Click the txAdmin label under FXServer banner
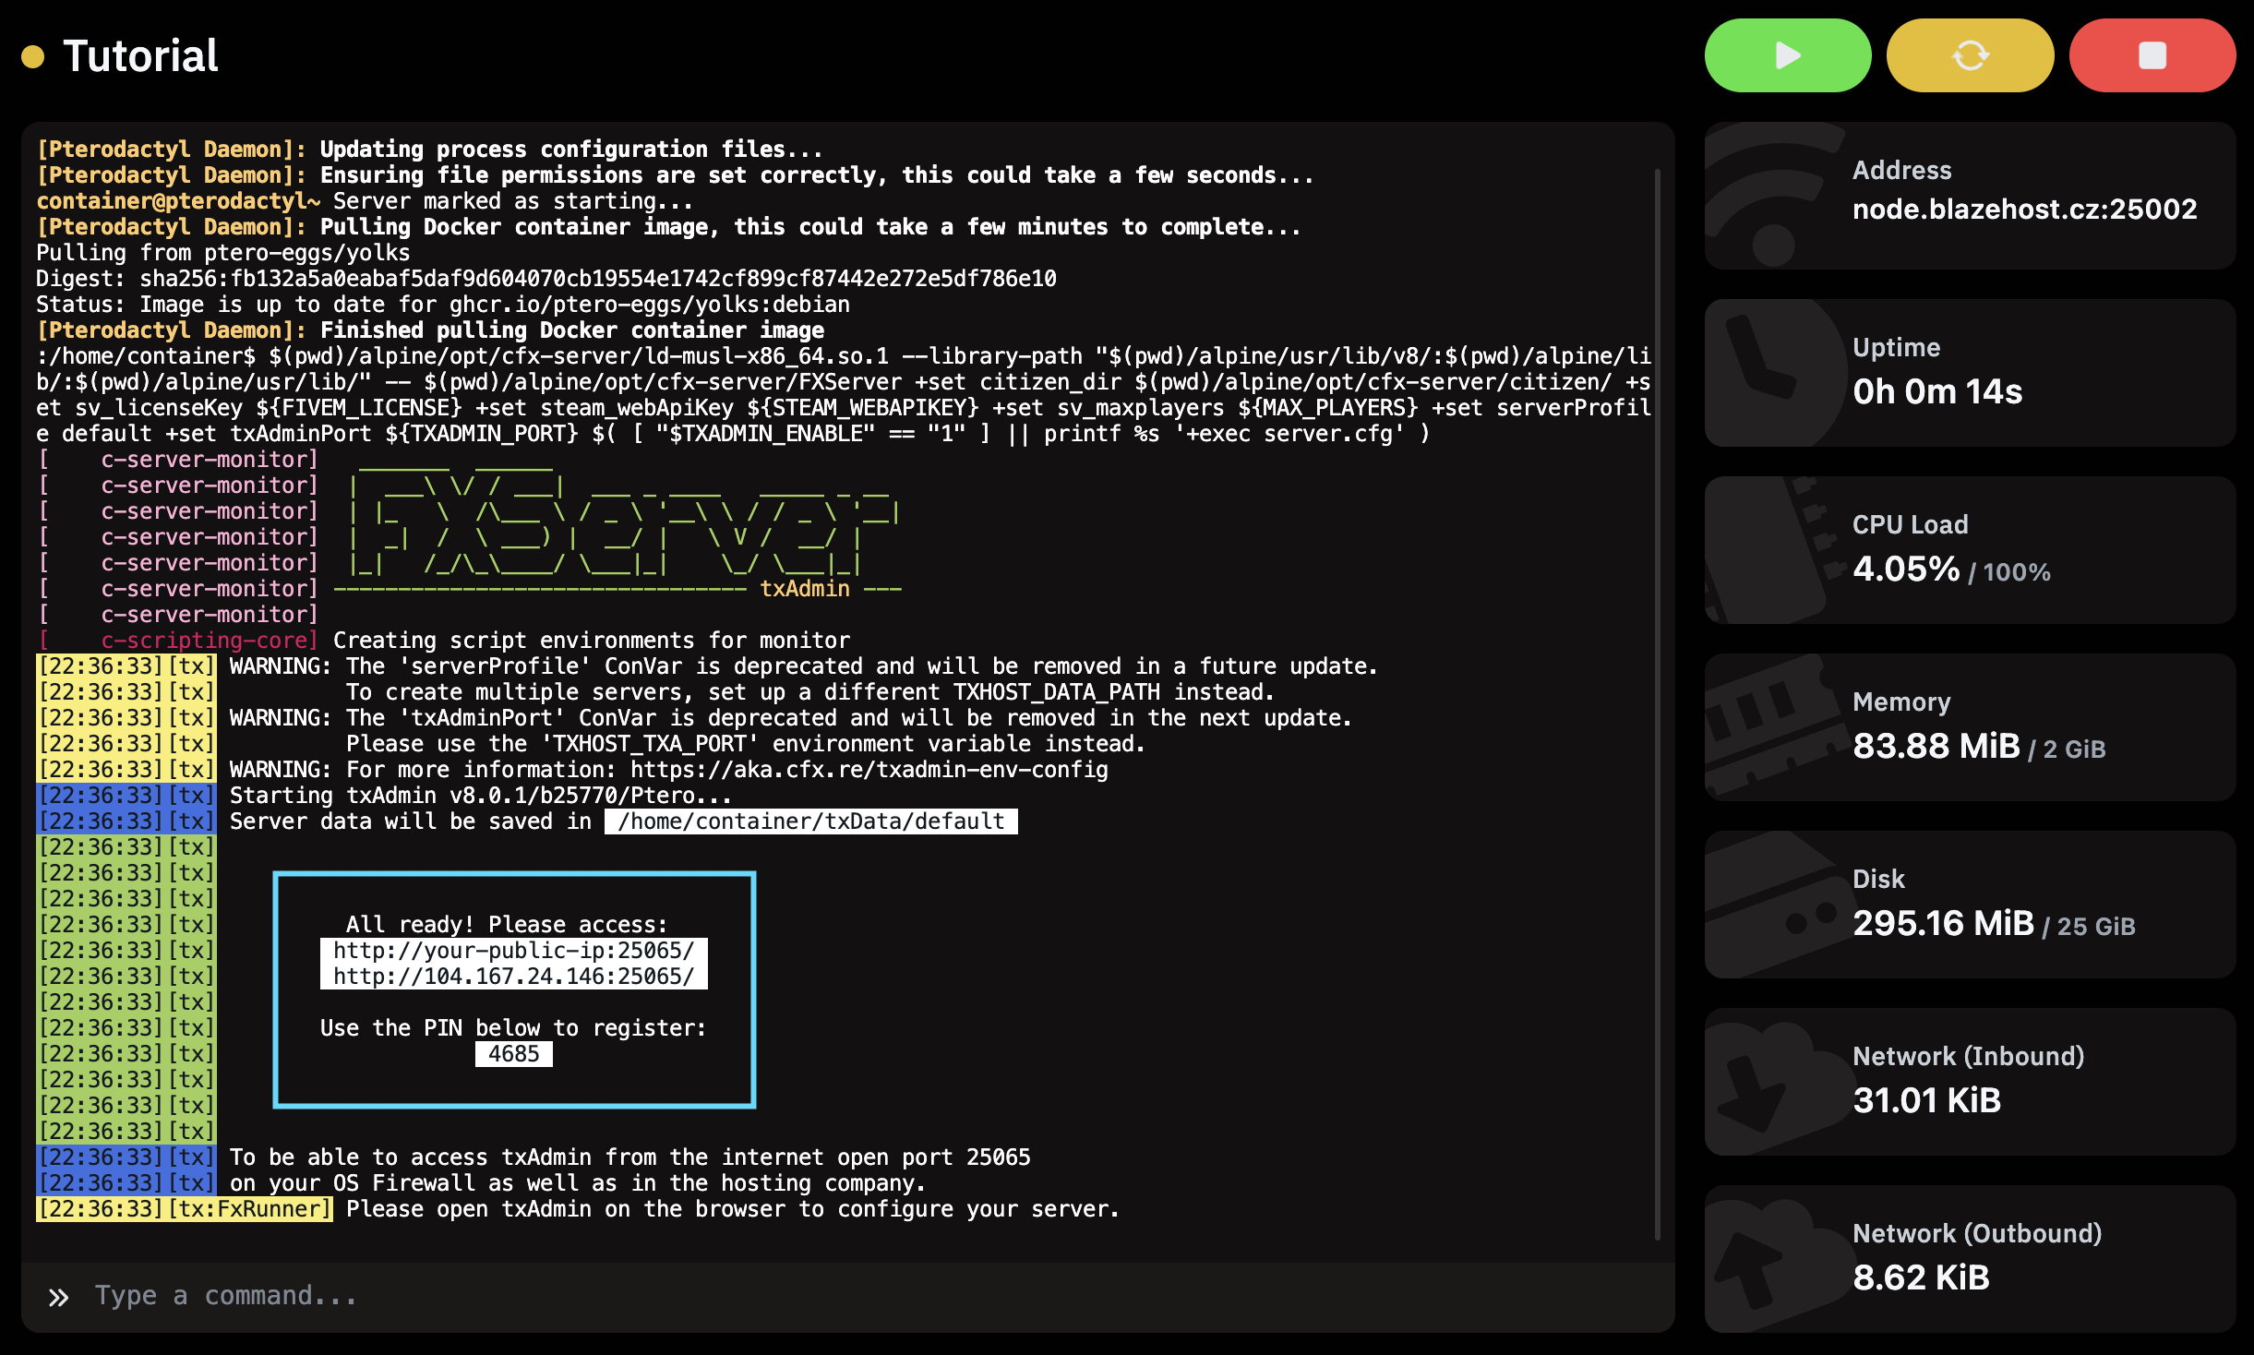Image resolution: width=2254 pixels, height=1355 pixels. click(x=804, y=589)
